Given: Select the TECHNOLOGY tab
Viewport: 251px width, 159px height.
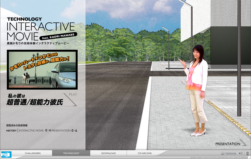Looking at the screenshot, I should pyautogui.click(x=71, y=153).
